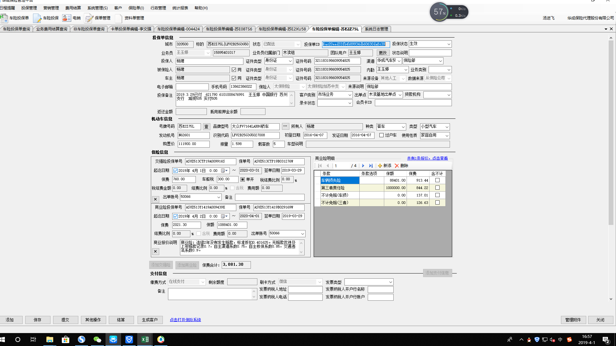Viewport: 616px width, 346px height.
Task: Open the 使用性质 dropdown
Action: [447, 136]
